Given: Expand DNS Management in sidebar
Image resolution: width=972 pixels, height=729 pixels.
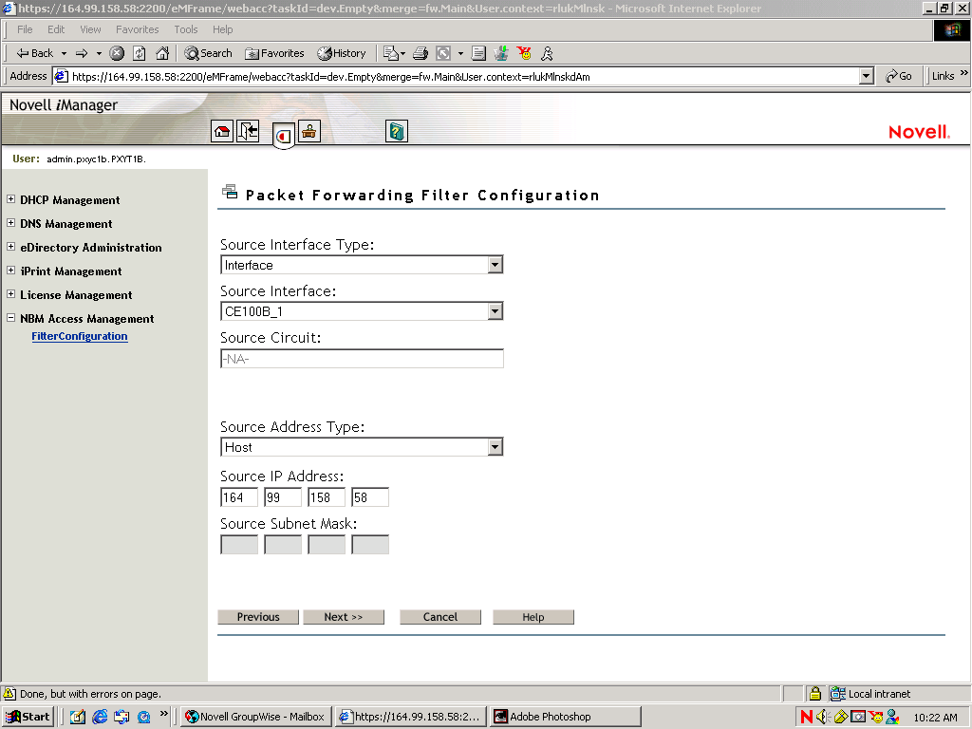Looking at the screenshot, I should [x=10, y=222].
